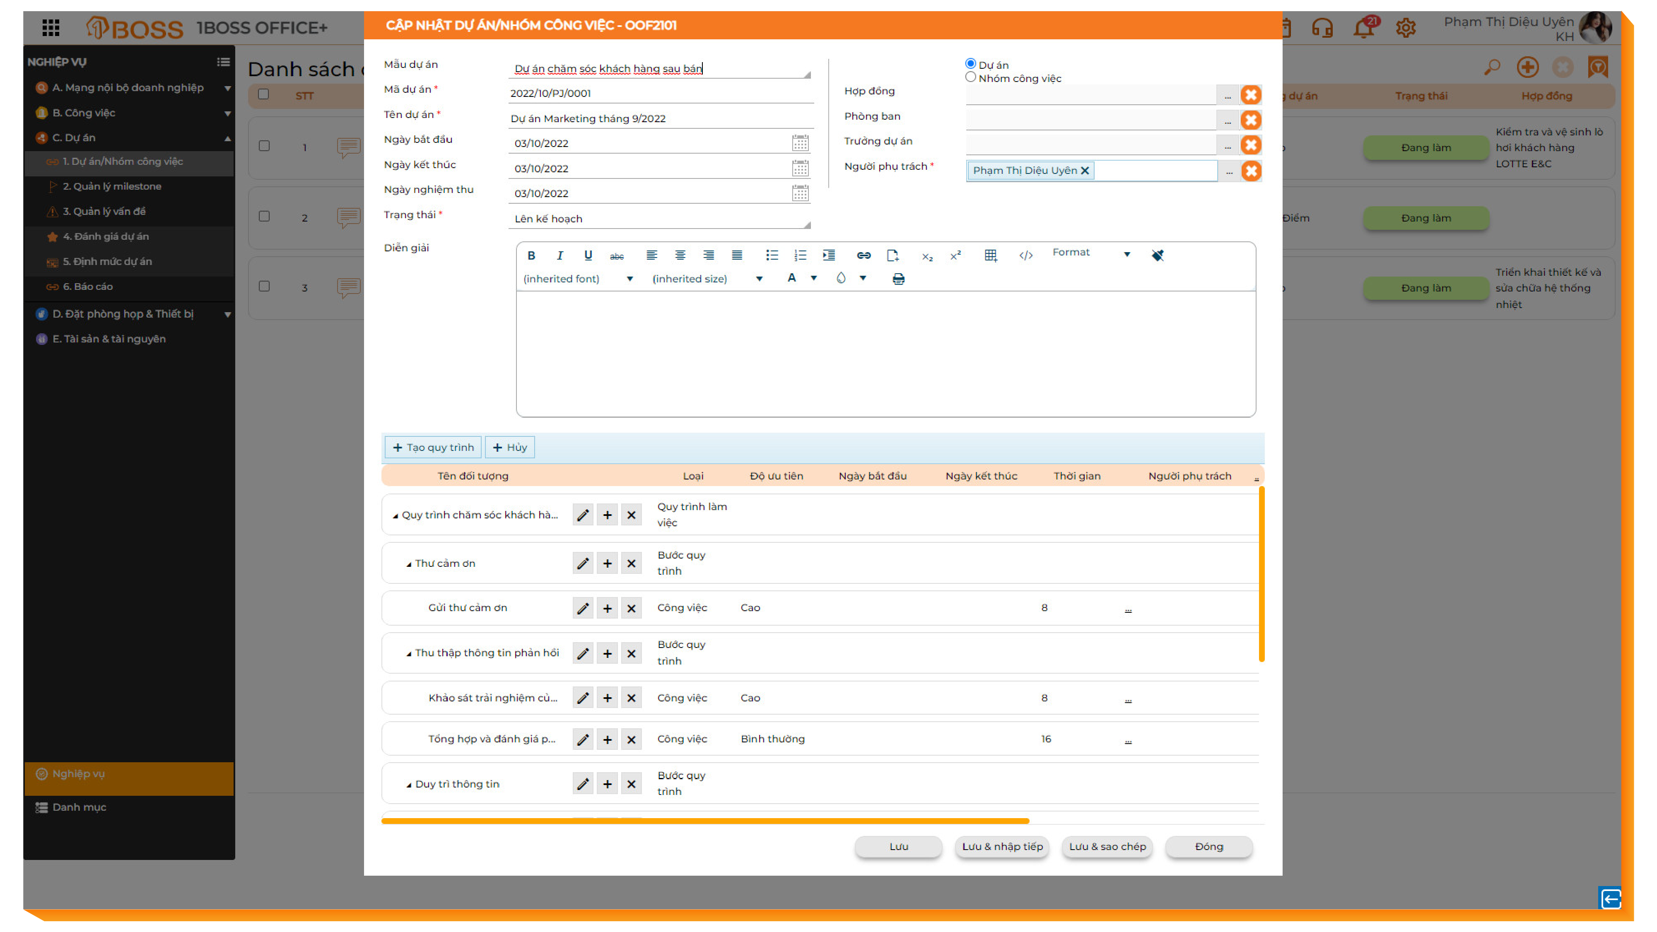Open the Báo cáo menu item

[87, 286]
